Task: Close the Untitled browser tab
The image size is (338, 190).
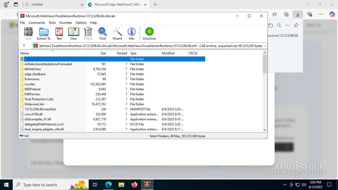Action: coord(82,4)
